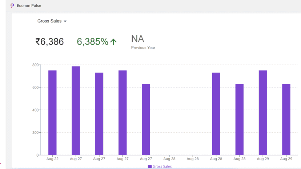Toggle the Gross Sales legend item

[x=160, y=166]
